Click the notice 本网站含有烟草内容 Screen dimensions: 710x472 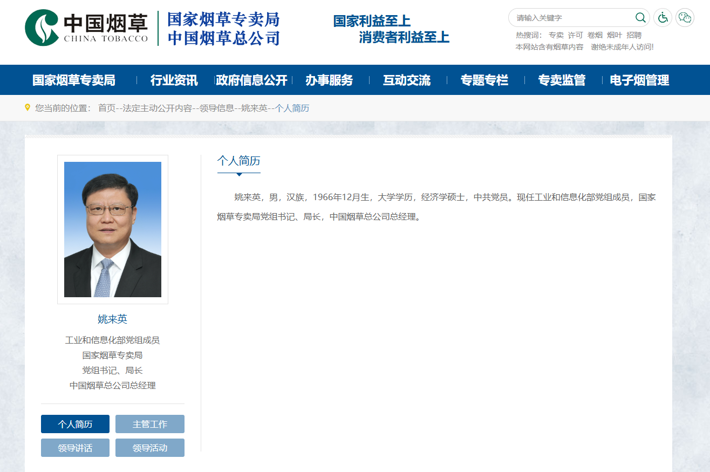(x=550, y=47)
